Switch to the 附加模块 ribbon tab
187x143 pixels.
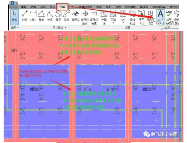click(130, 7)
